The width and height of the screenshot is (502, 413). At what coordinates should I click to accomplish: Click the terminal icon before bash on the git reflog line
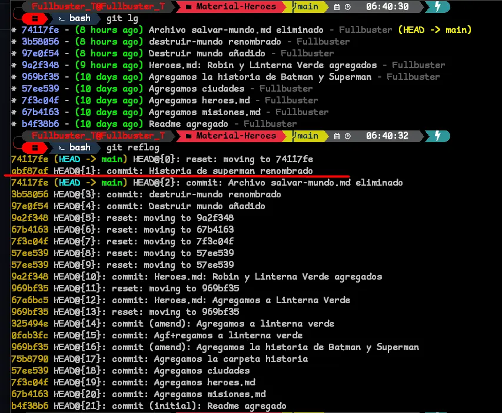point(61,147)
